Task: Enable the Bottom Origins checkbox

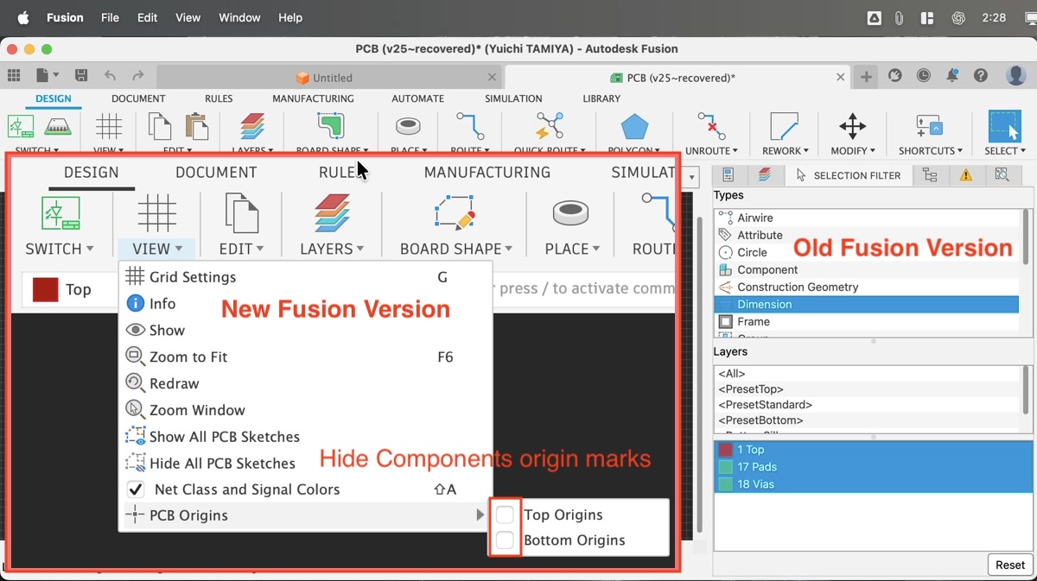Action: pos(505,540)
